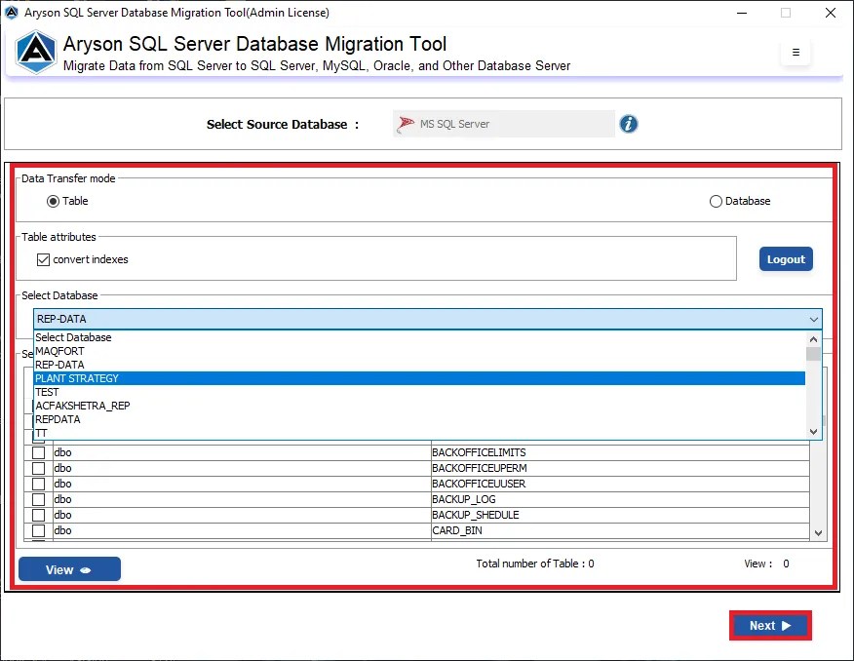Click the Aryson logo in header

(x=35, y=53)
